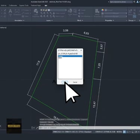The image size is (140, 140).
Task: Confirm the dialog with OK button
Action: tap(65, 82)
